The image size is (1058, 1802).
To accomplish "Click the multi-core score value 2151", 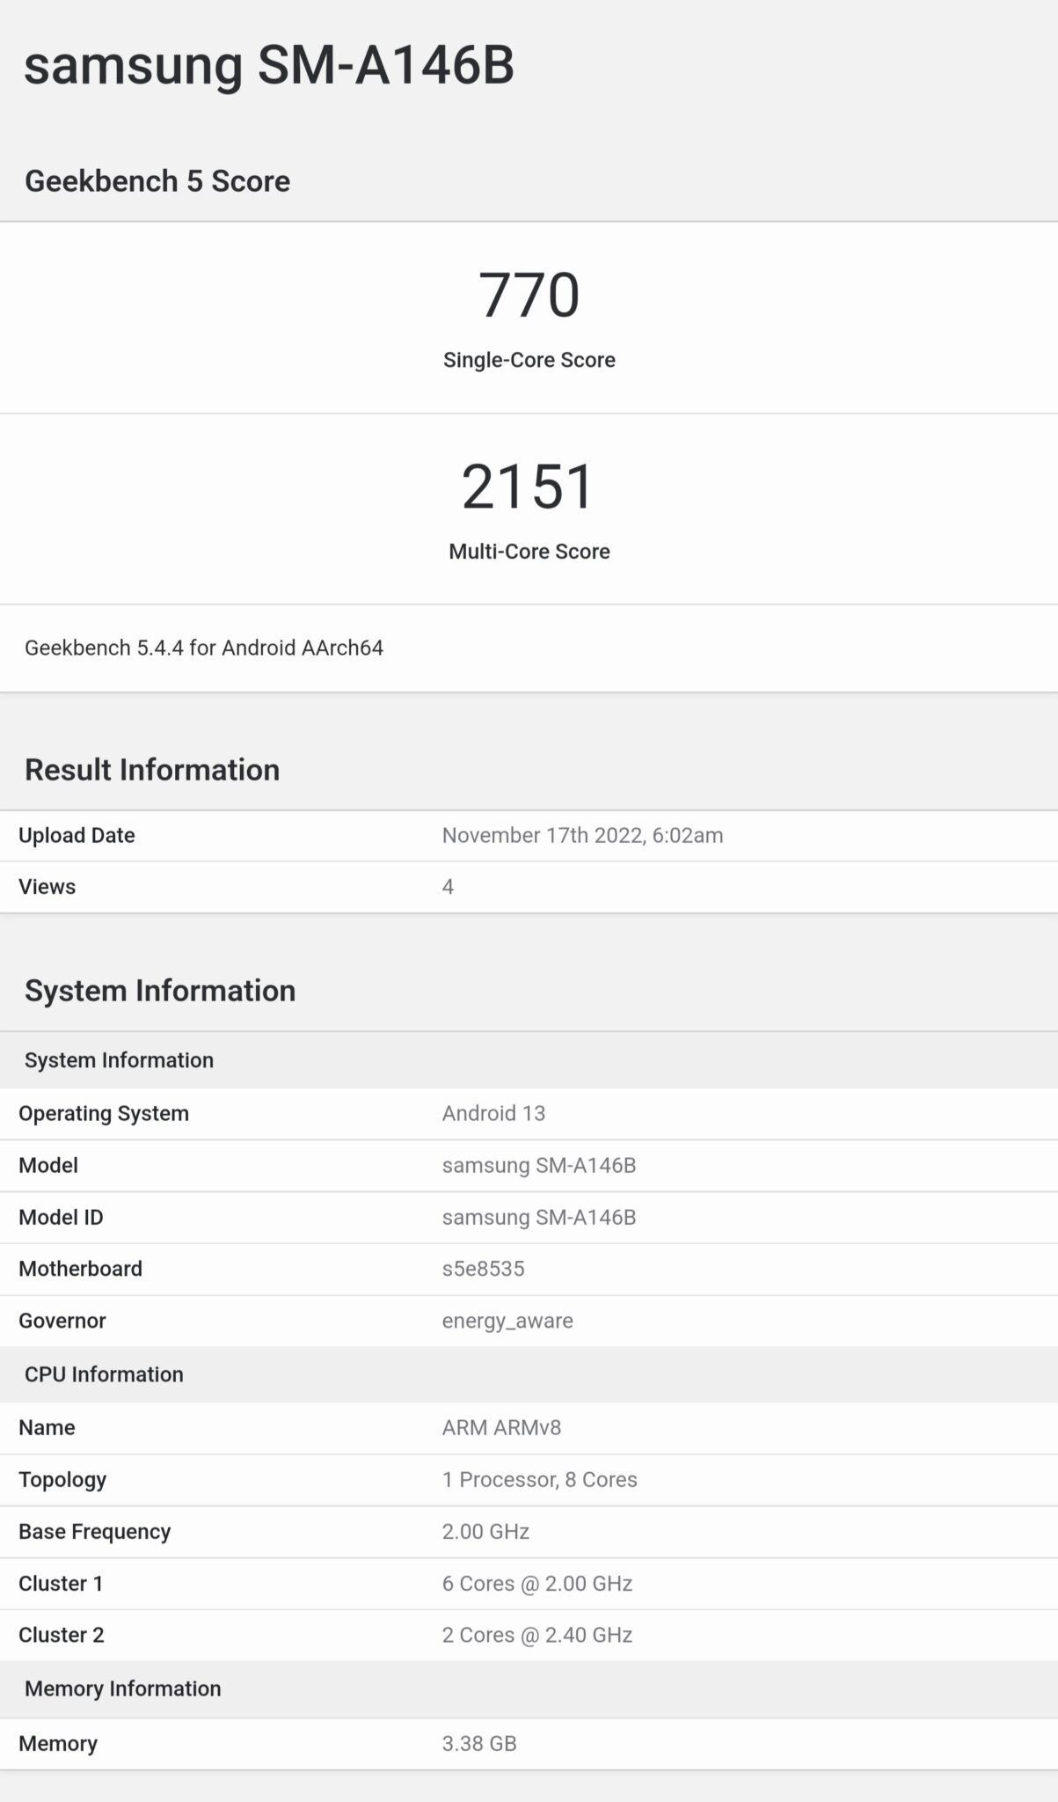I will [x=529, y=487].
